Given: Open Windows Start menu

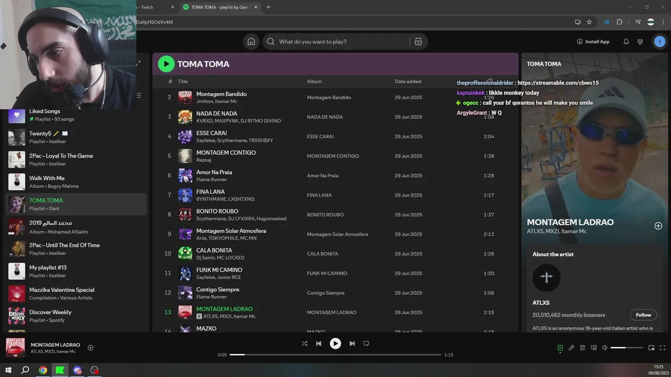Looking at the screenshot, I should point(8,370).
